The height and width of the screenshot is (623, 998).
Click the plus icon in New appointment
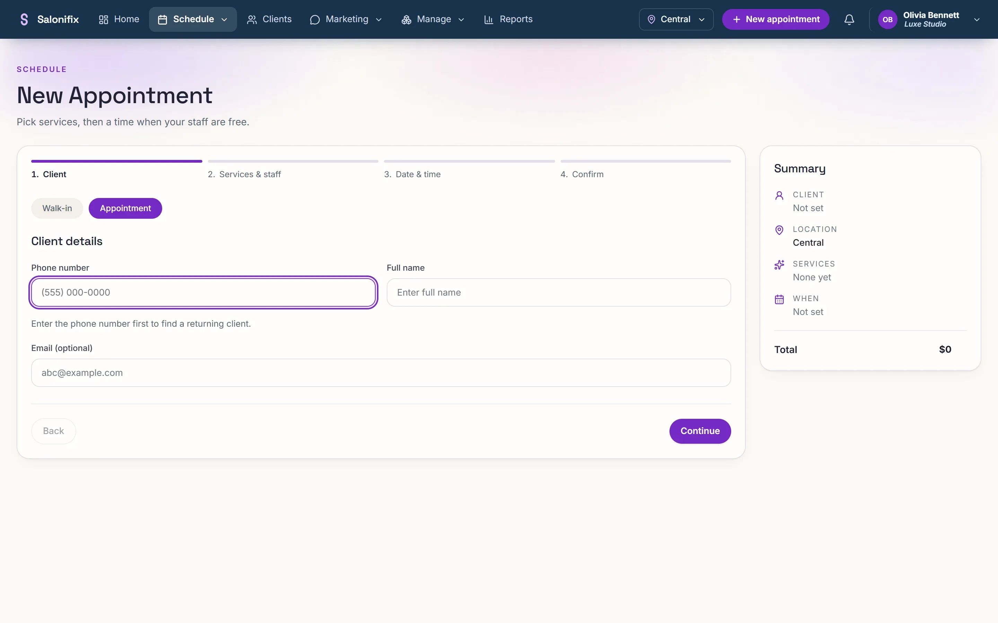(736, 19)
